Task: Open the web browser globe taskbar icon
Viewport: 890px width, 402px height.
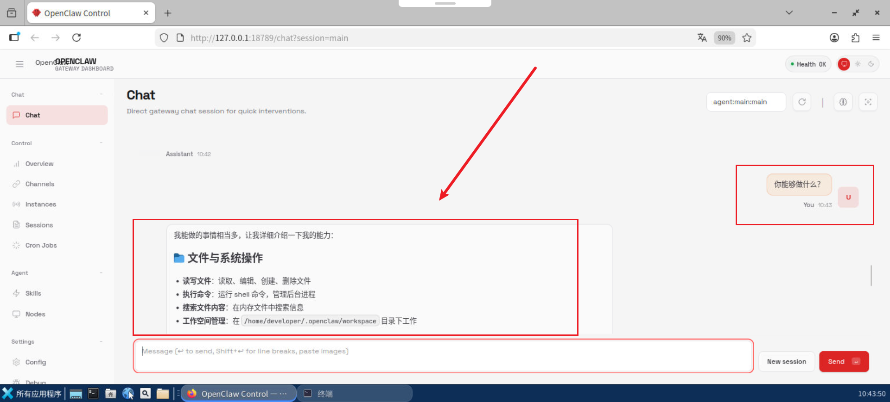Action: 128,393
